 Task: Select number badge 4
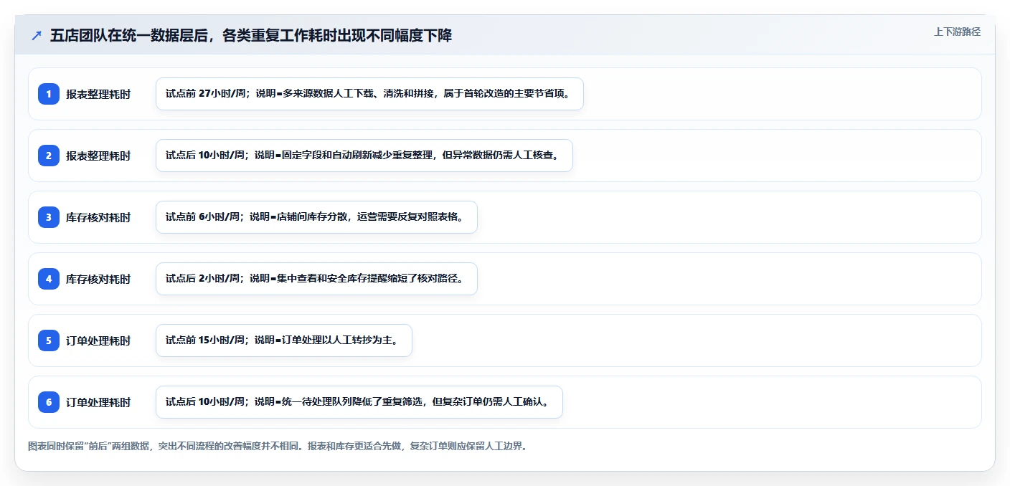tap(49, 279)
